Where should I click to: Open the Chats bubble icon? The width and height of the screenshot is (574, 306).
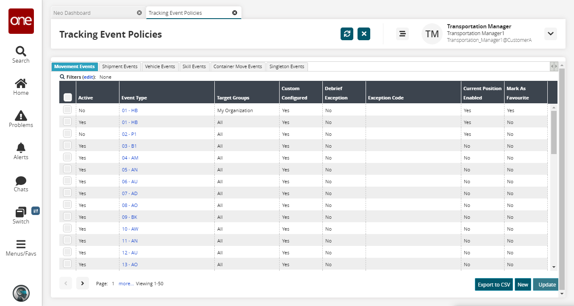pyautogui.click(x=21, y=181)
